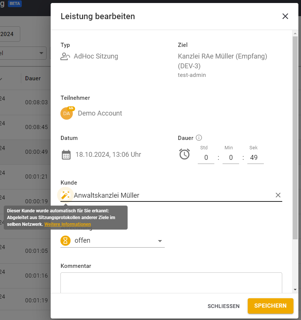
Task: Click the AdHoc Sitzung person icon
Action: [x=65, y=57]
